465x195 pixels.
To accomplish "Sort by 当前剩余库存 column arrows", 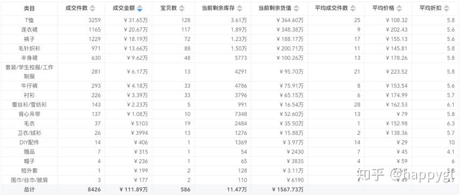I will (x=240, y=8).
